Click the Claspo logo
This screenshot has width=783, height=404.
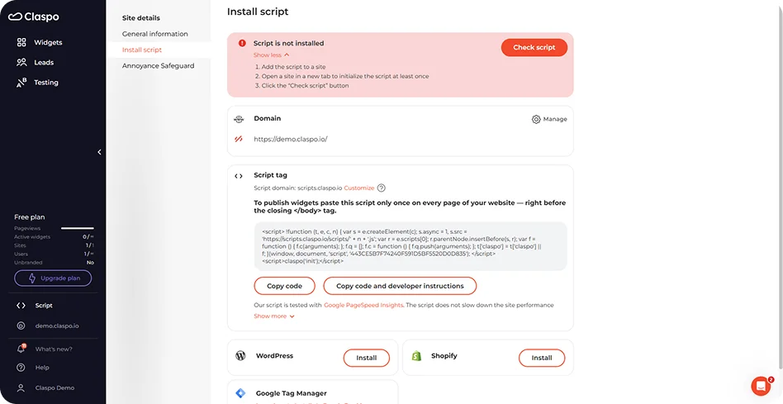point(33,17)
